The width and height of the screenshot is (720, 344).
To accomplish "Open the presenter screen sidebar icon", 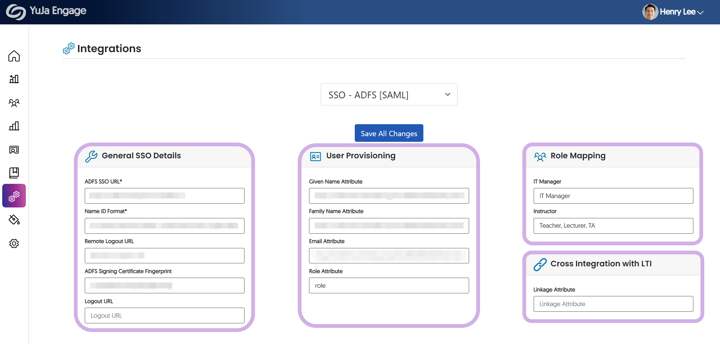I will click(x=14, y=150).
